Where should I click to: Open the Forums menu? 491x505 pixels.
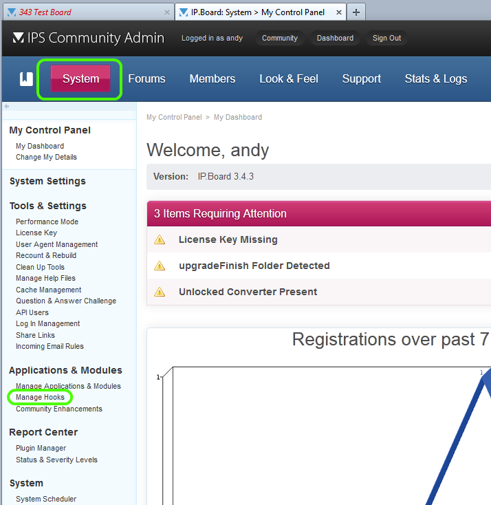tap(146, 79)
